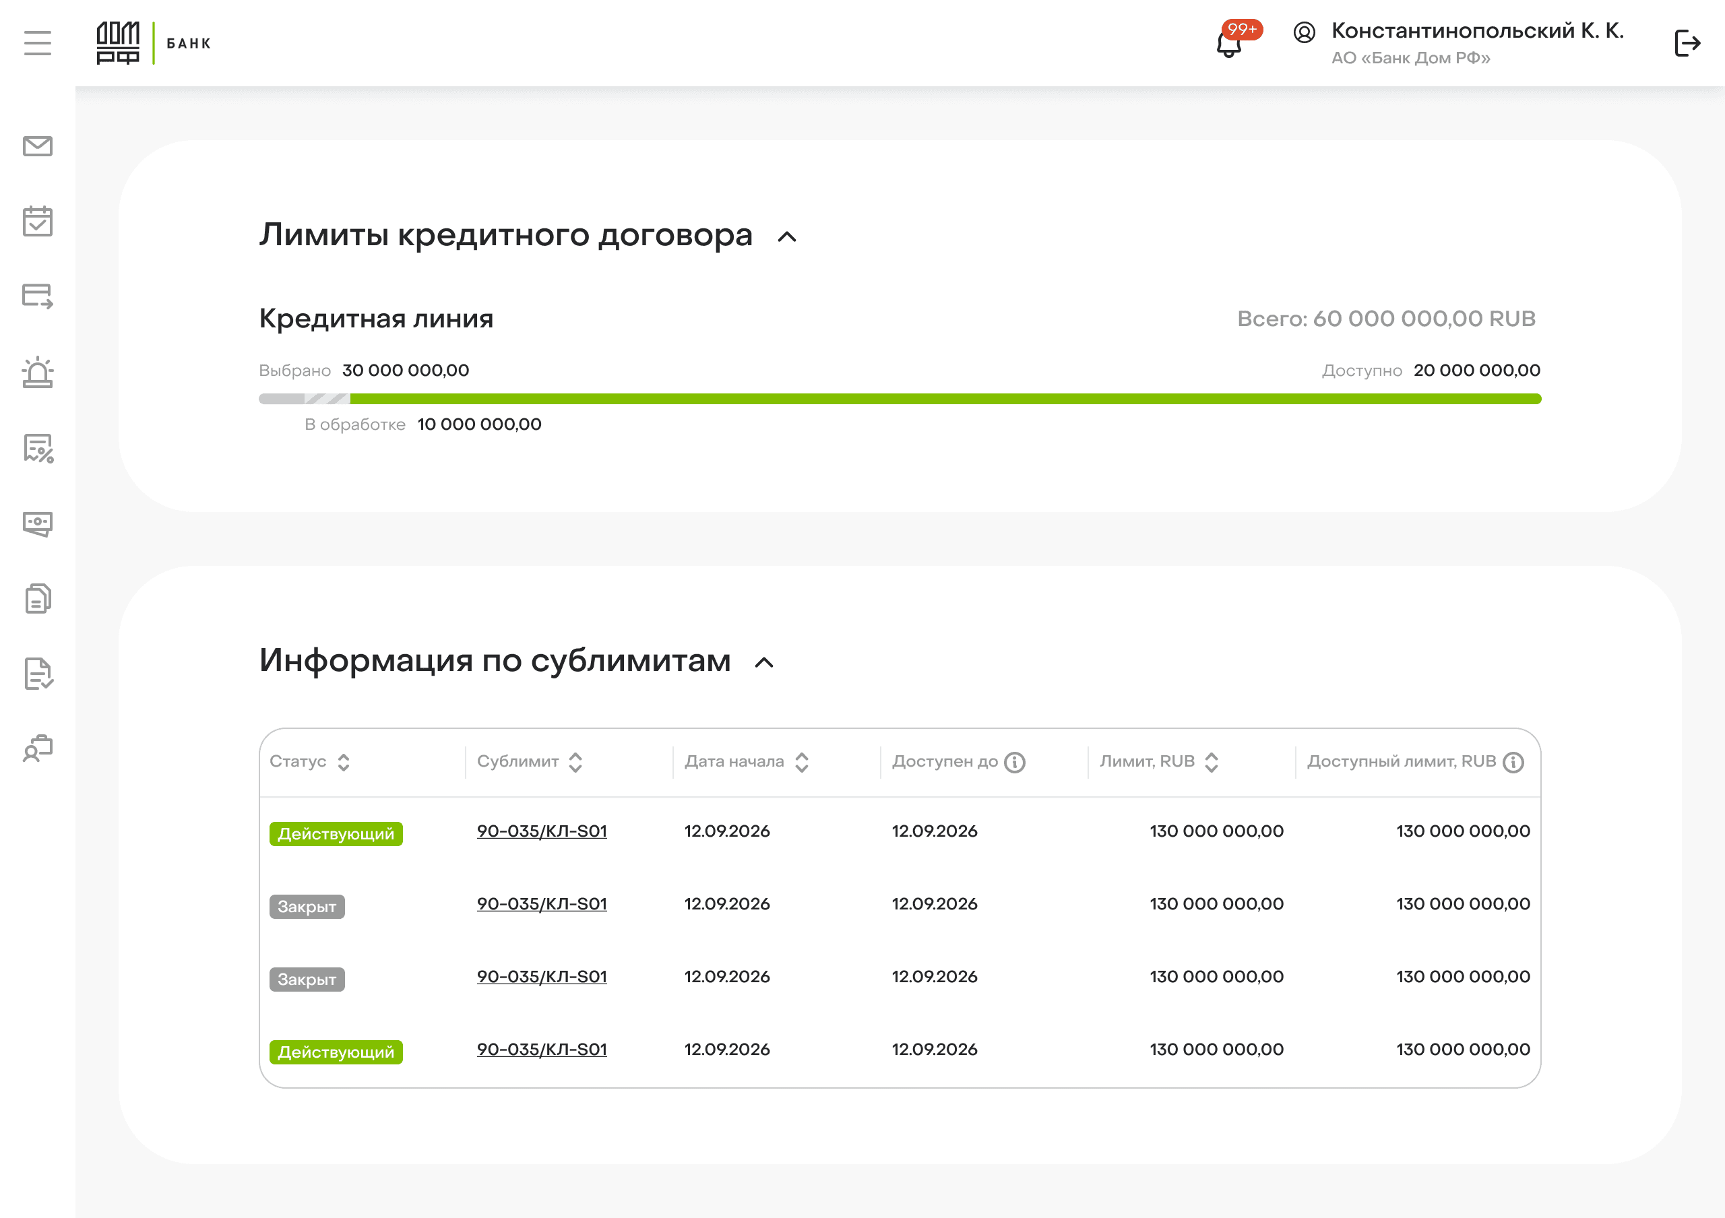Viewport: 1725px width, 1218px height.
Task: Click the notification bell with 99+ badge
Action: pos(1230,44)
